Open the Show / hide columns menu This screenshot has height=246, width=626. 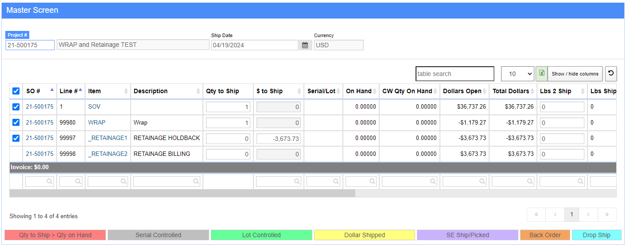pyautogui.click(x=575, y=74)
